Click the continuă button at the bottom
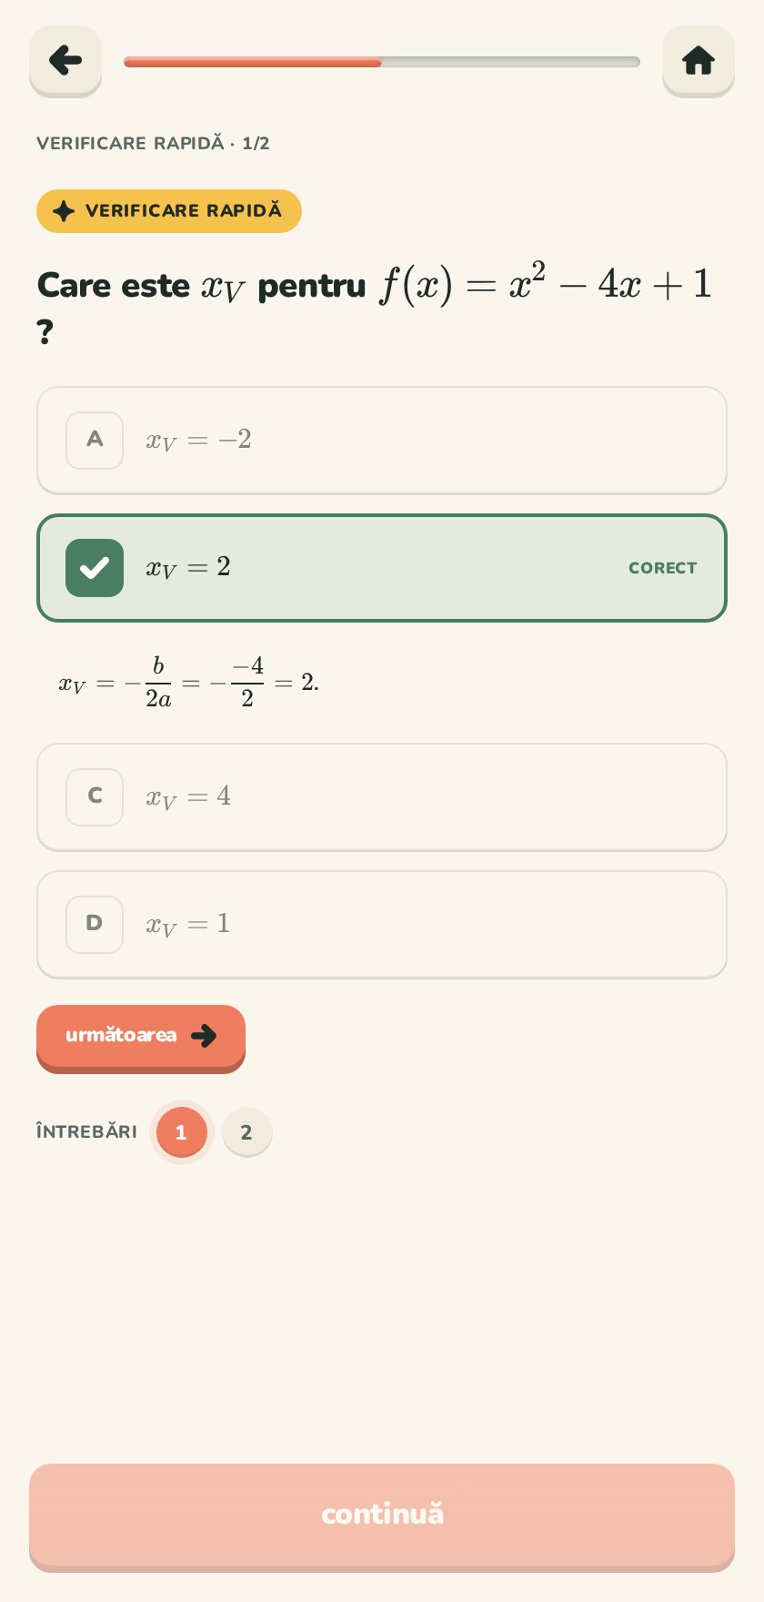 point(382,1516)
